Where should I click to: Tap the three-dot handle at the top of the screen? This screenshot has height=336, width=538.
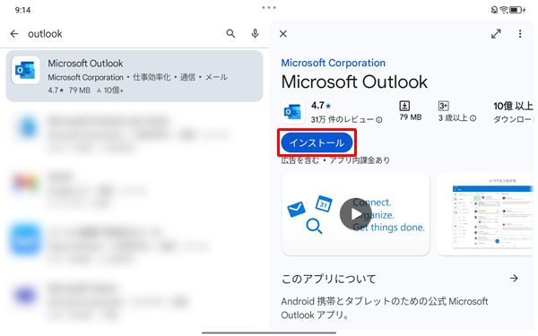click(x=269, y=7)
